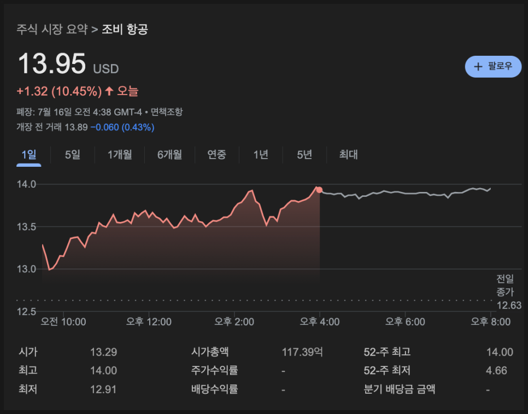
Task: Click the red closing-price dot on chart
Action: (x=319, y=190)
